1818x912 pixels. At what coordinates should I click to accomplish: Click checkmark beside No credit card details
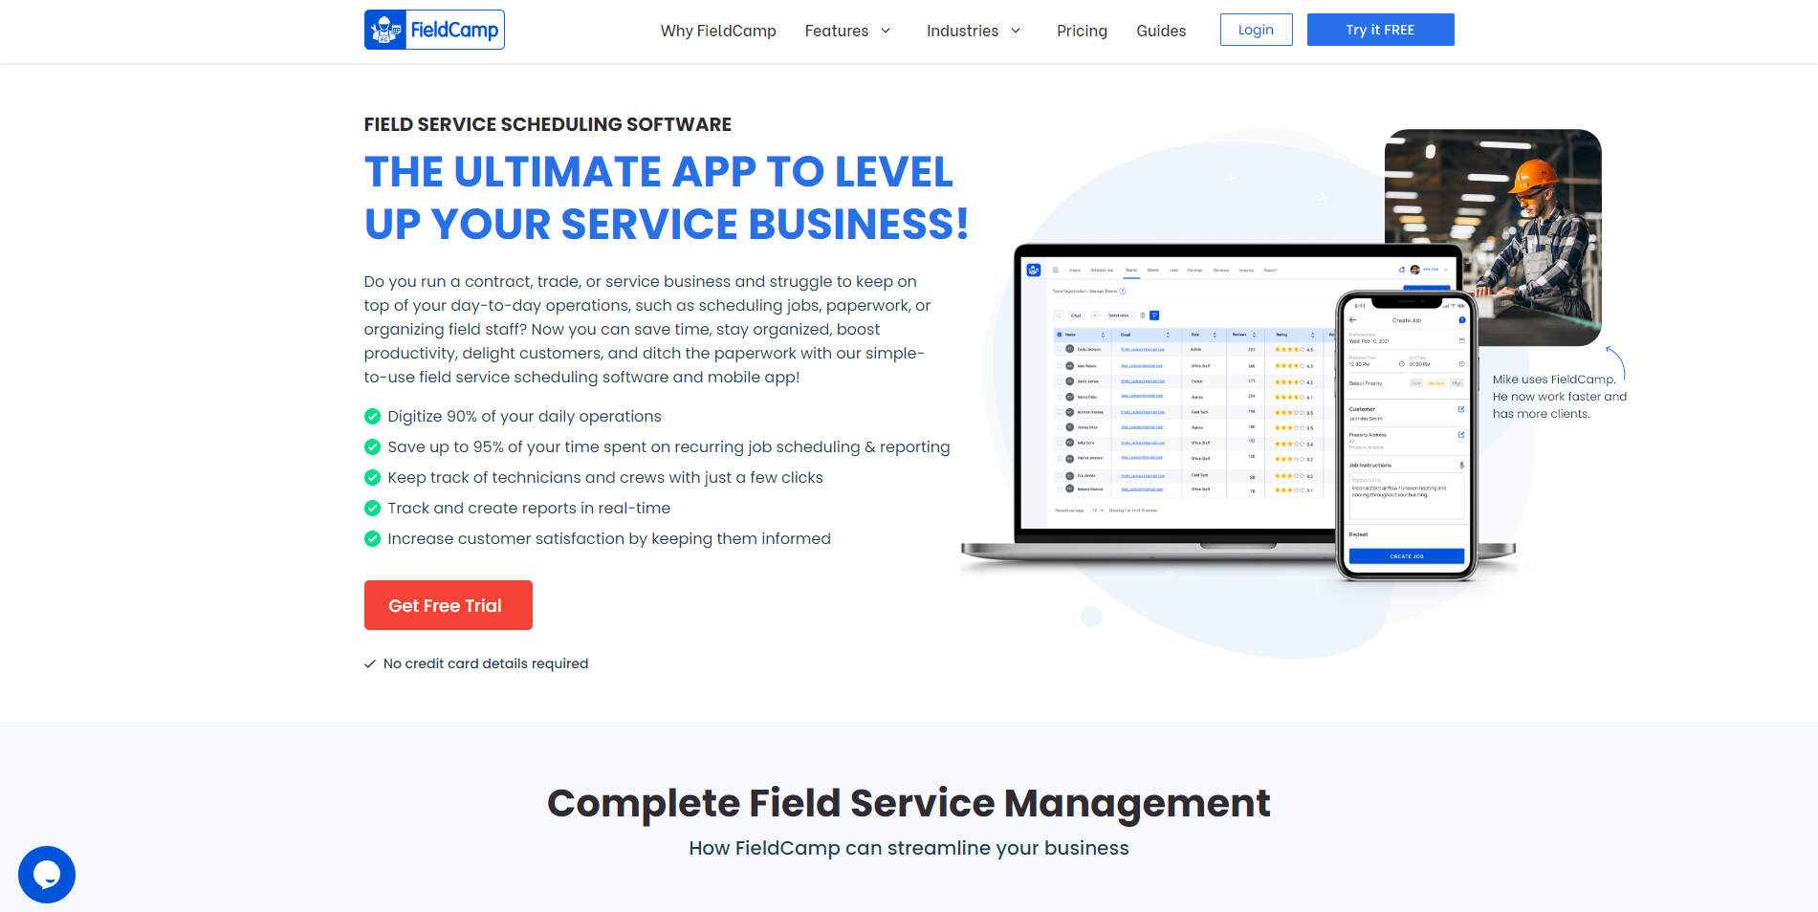[x=369, y=664]
